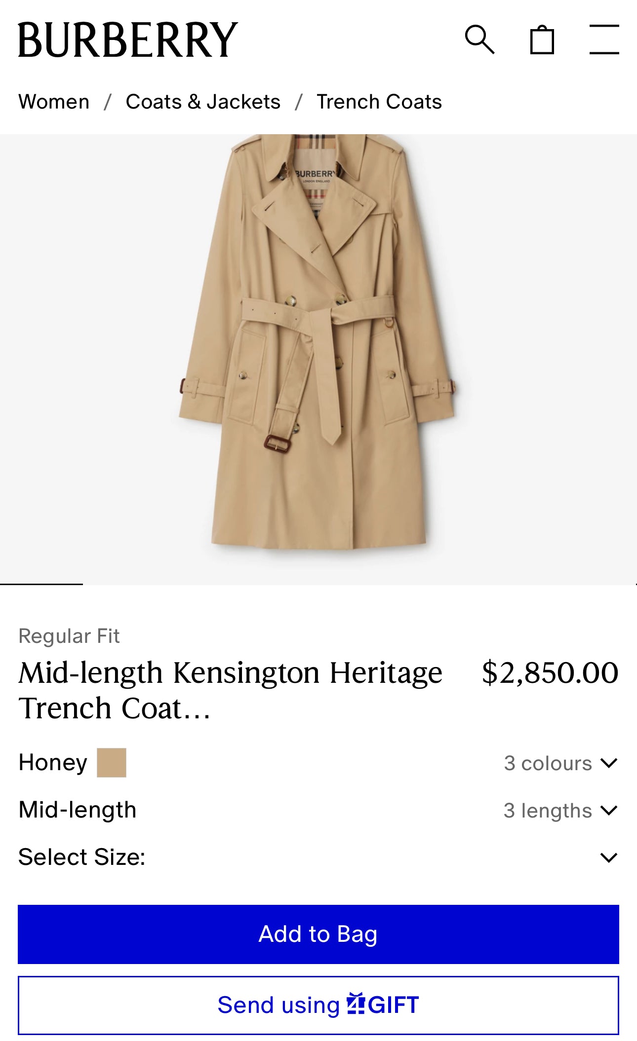Click the Mid-length label
The image size is (637, 1041).
pos(78,810)
